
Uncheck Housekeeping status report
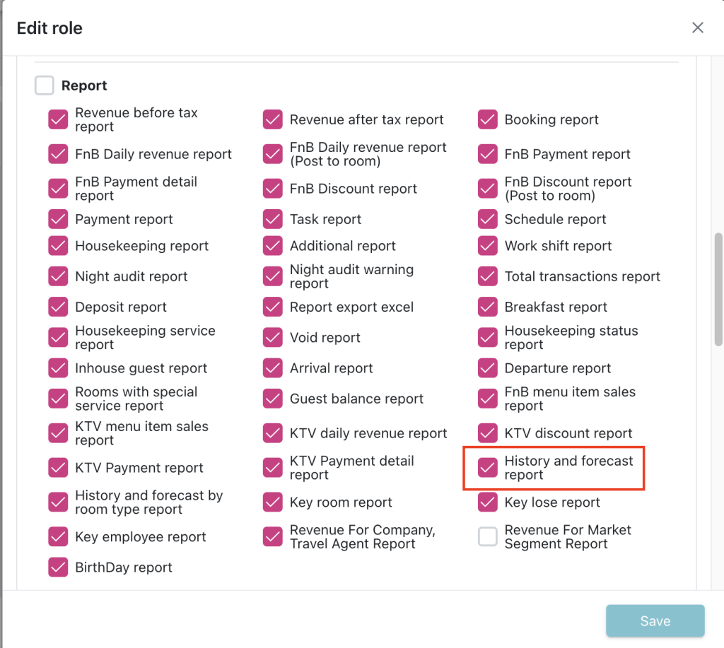(x=488, y=338)
